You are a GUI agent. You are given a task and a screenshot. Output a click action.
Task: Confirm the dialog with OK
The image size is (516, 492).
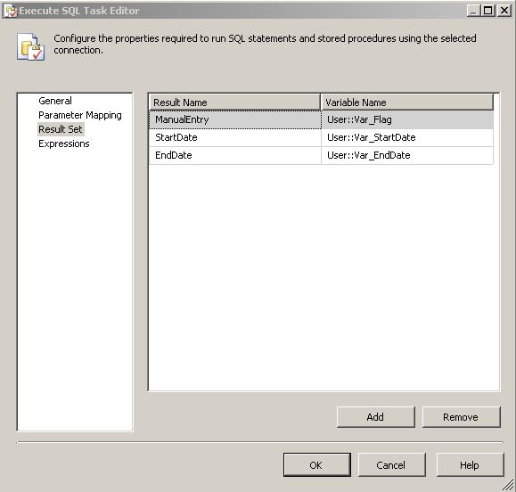316,464
